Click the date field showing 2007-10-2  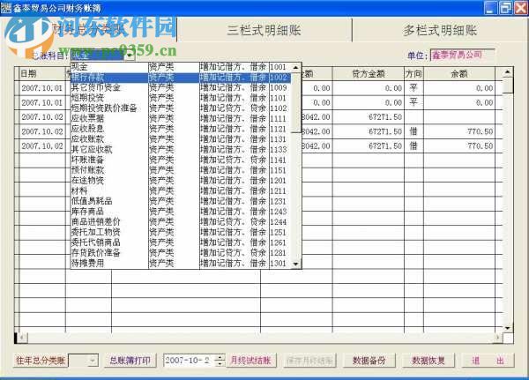[189, 361]
